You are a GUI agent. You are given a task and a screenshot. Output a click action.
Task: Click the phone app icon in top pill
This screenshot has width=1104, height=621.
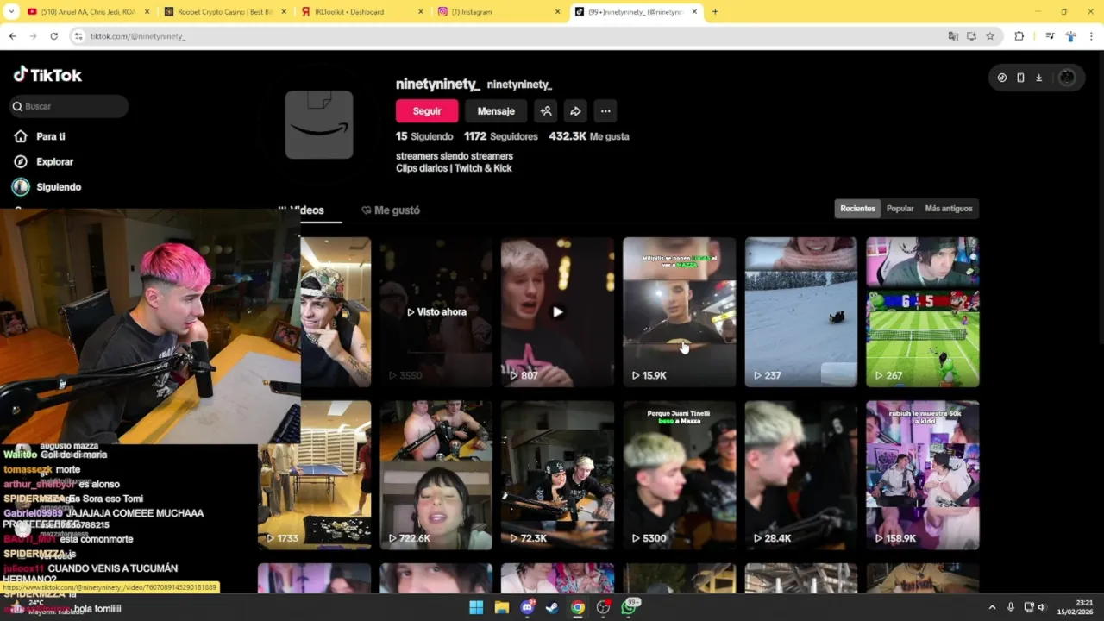point(1020,78)
